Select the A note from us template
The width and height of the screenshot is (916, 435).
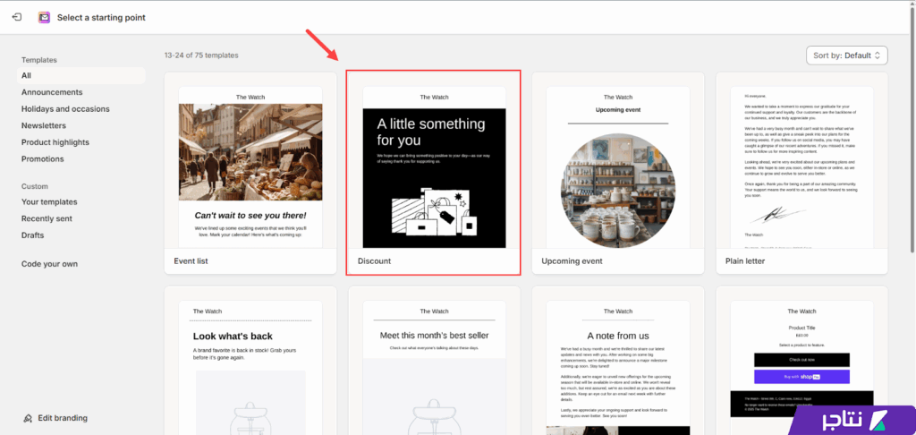(617, 362)
